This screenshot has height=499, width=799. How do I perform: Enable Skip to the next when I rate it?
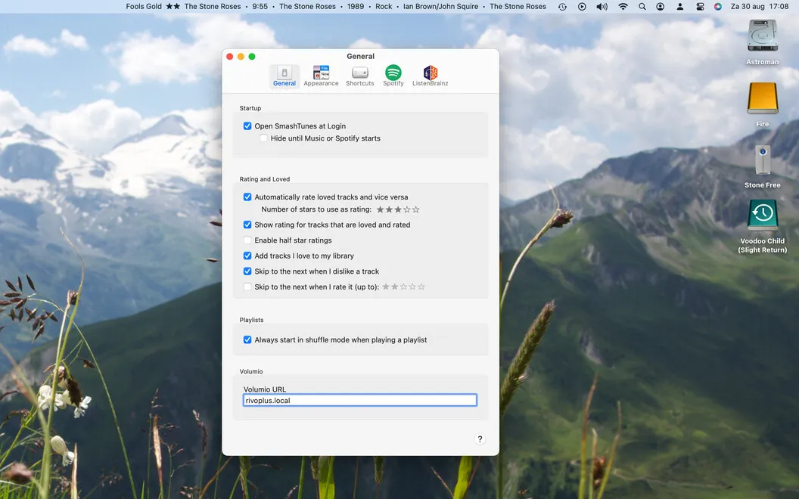tap(247, 287)
